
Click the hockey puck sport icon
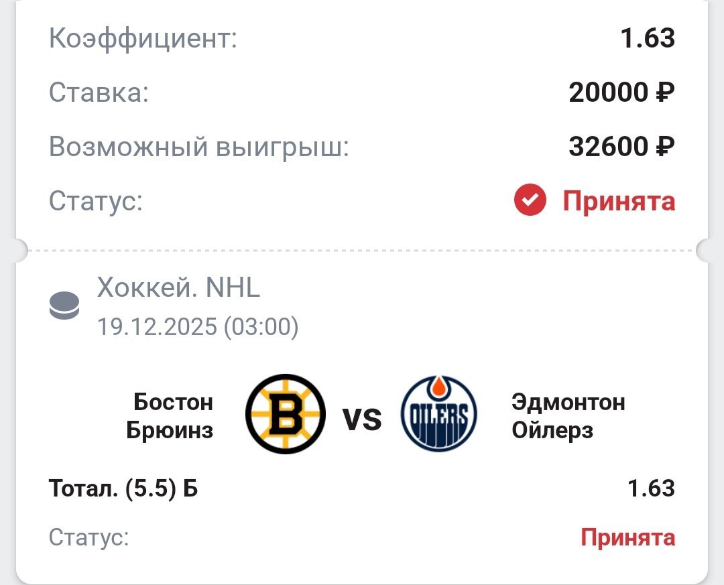[x=64, y=306]
